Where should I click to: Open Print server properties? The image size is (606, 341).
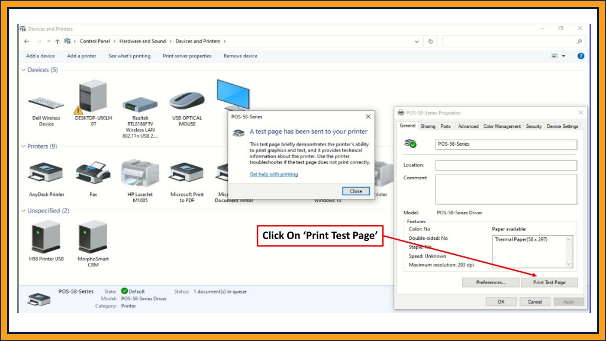187,56
